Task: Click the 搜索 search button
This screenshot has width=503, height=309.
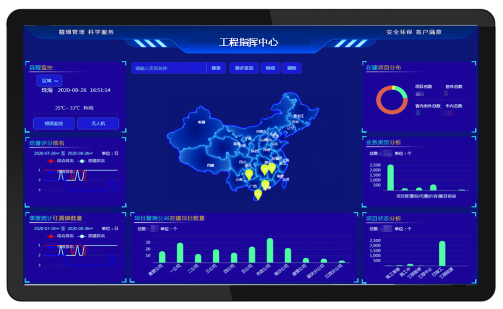Action: (216, 68)
